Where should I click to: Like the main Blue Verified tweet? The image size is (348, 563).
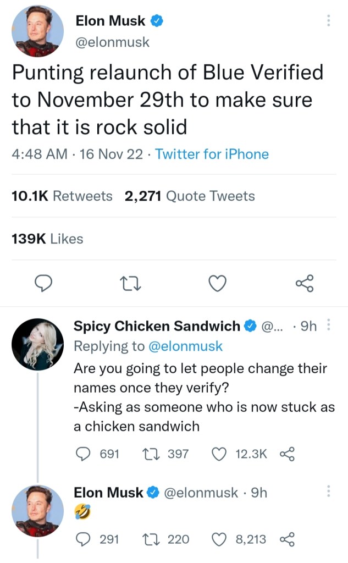pos(218,283)
